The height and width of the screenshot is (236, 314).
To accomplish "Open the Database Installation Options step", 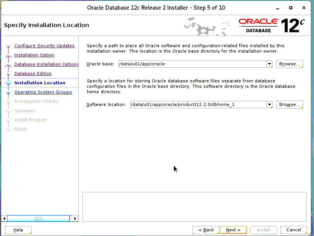I will click(46, 64).
